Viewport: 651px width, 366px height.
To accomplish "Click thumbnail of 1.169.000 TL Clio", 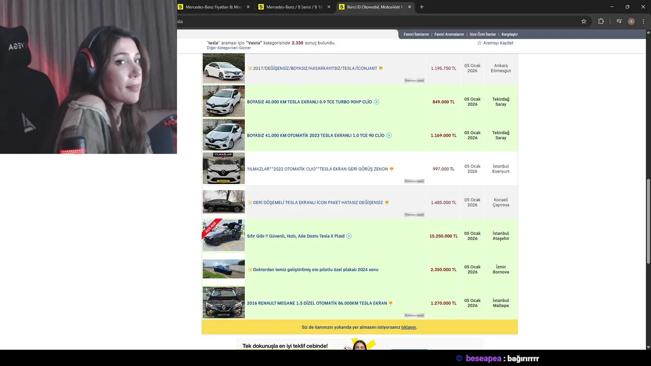I will pos(224,135).
